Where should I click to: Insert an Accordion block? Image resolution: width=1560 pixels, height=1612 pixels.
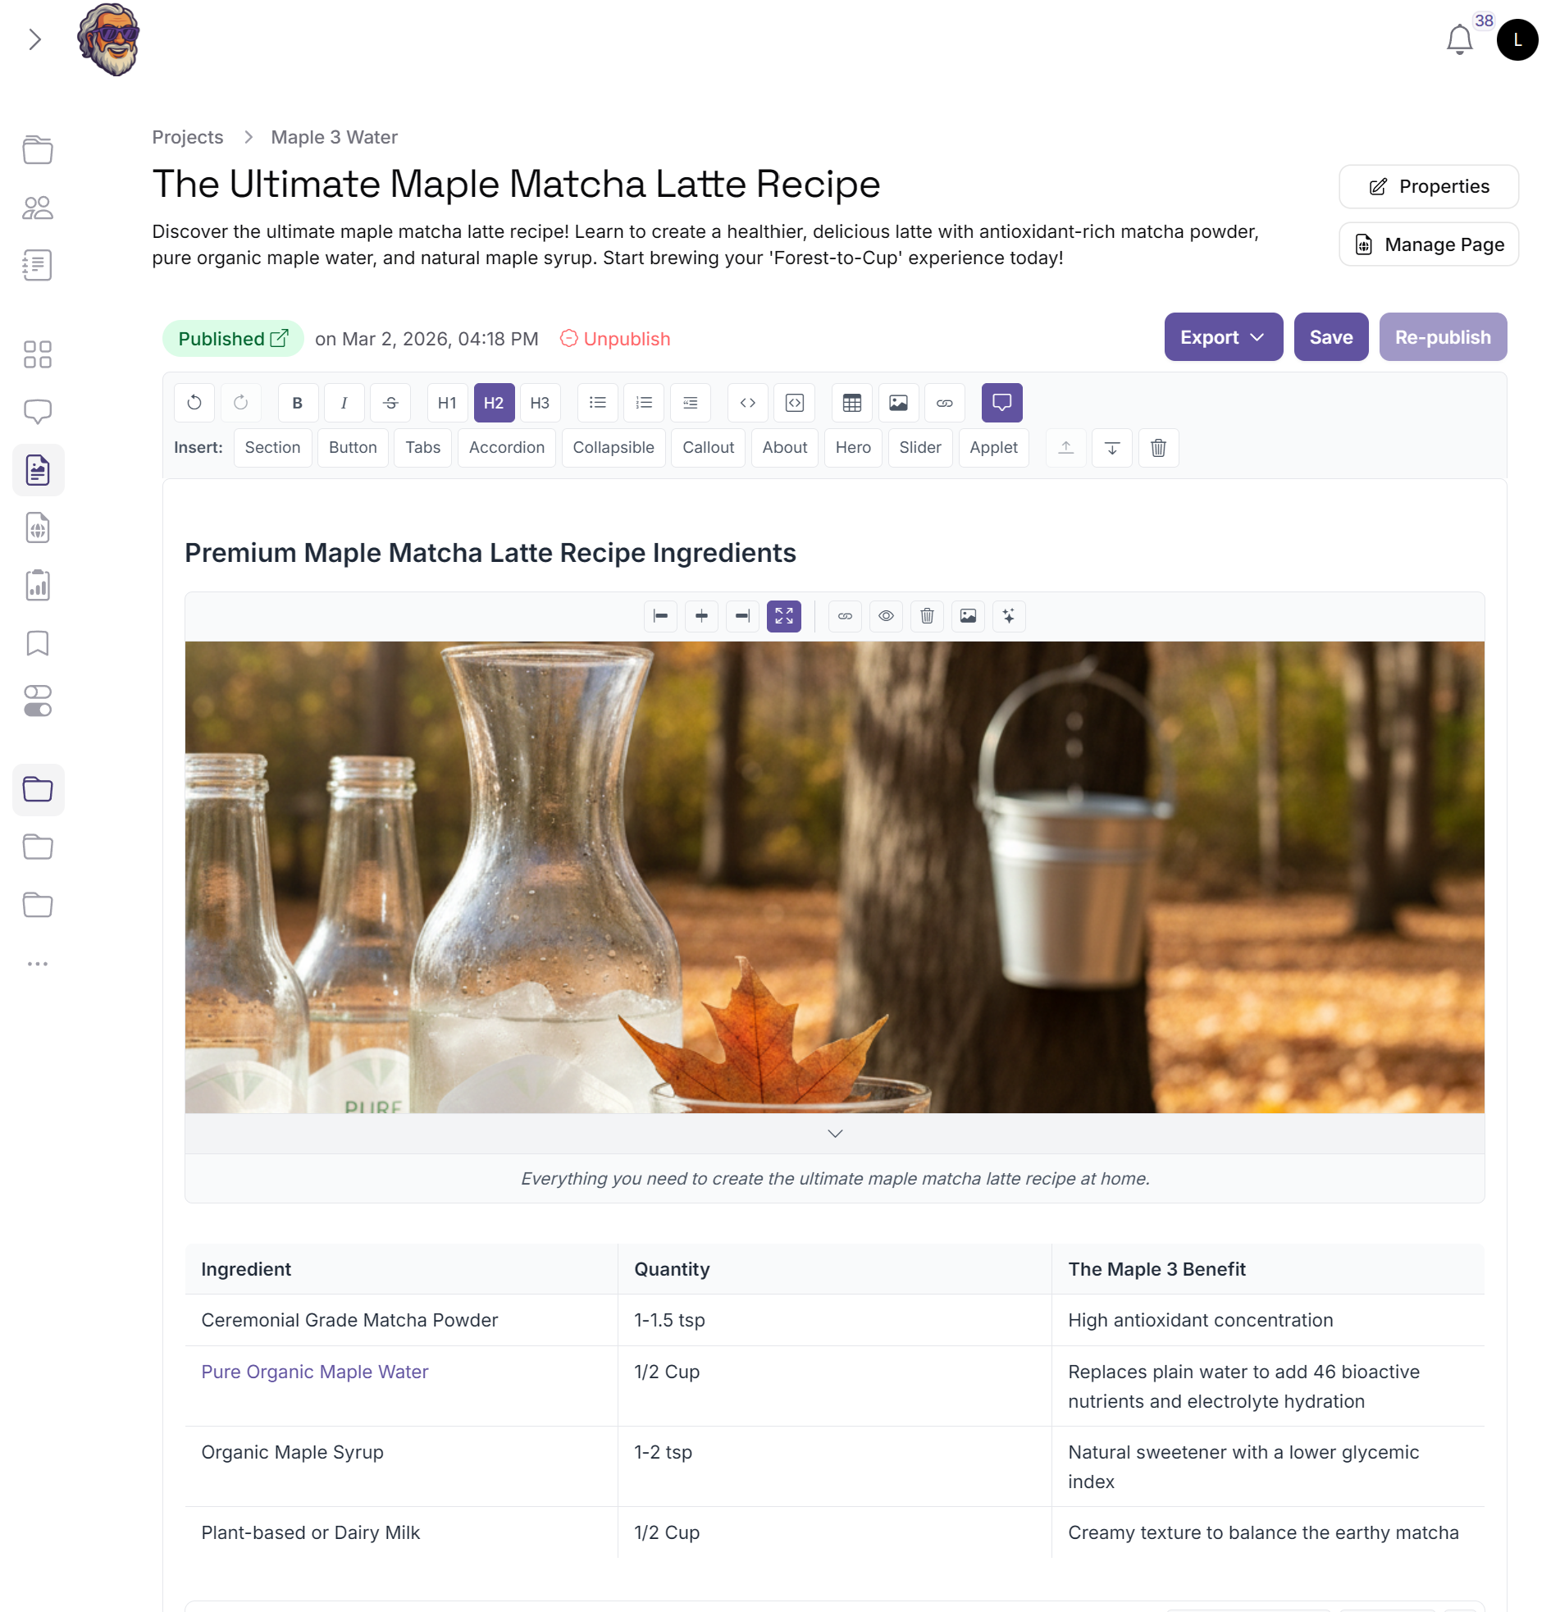pos(507,447)
